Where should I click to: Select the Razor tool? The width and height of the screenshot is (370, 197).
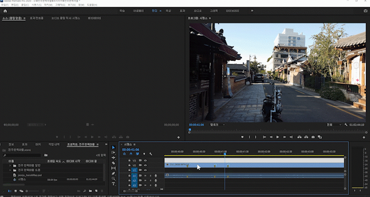coord(113,163)
